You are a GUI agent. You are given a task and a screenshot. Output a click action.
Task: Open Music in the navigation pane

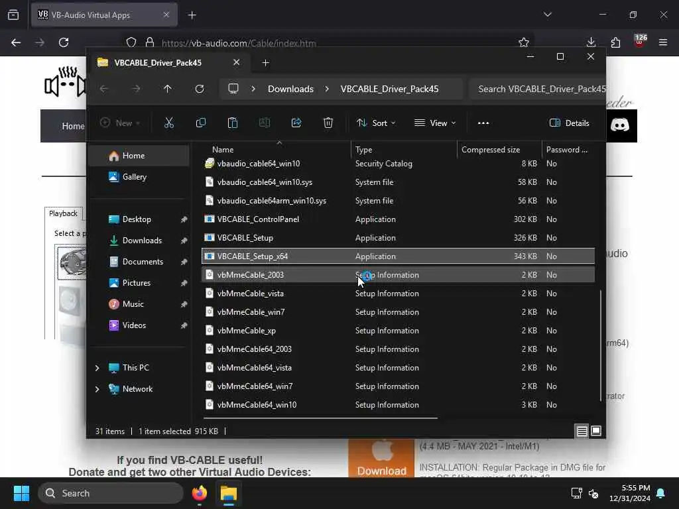tap(139, 304)
